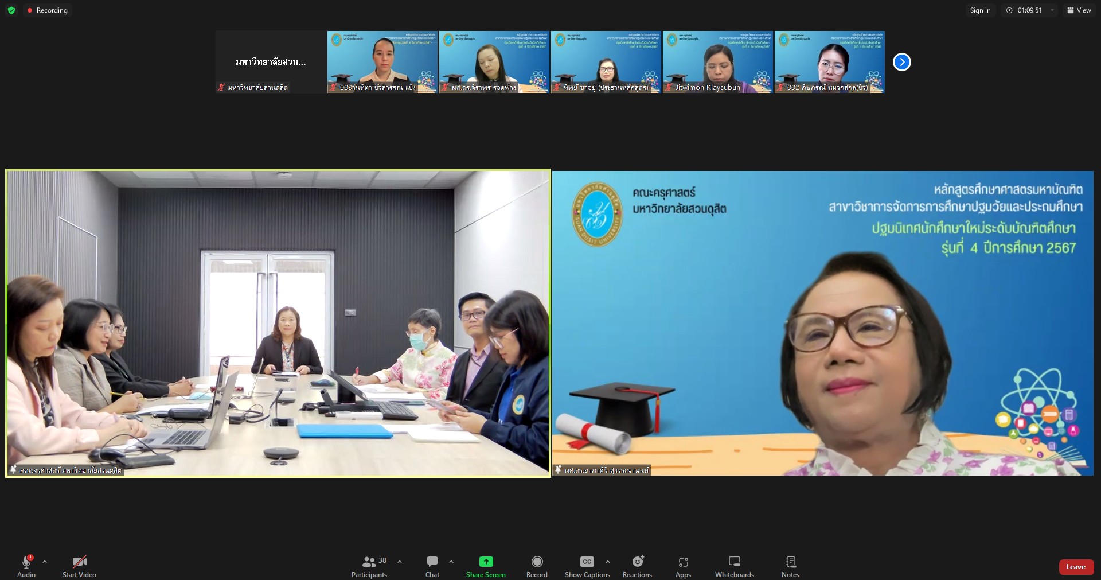
Task: Enable Show Captions
Action: coord(587,566)
